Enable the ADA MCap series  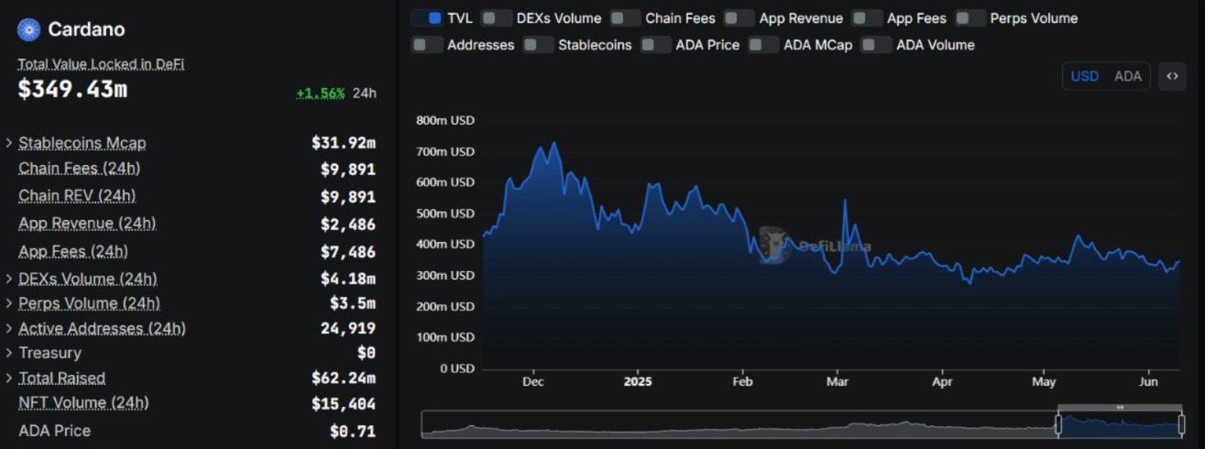pos(764,45)
